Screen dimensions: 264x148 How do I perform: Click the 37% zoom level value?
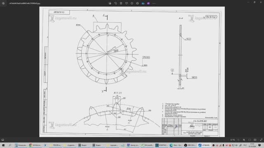click(x=232, y=140)
